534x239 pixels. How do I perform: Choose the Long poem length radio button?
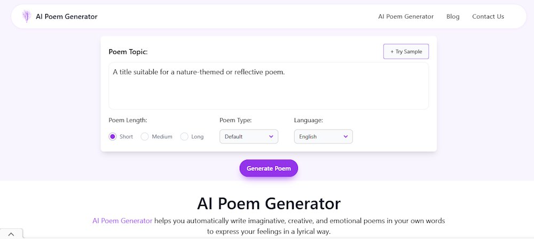[184, 137]
